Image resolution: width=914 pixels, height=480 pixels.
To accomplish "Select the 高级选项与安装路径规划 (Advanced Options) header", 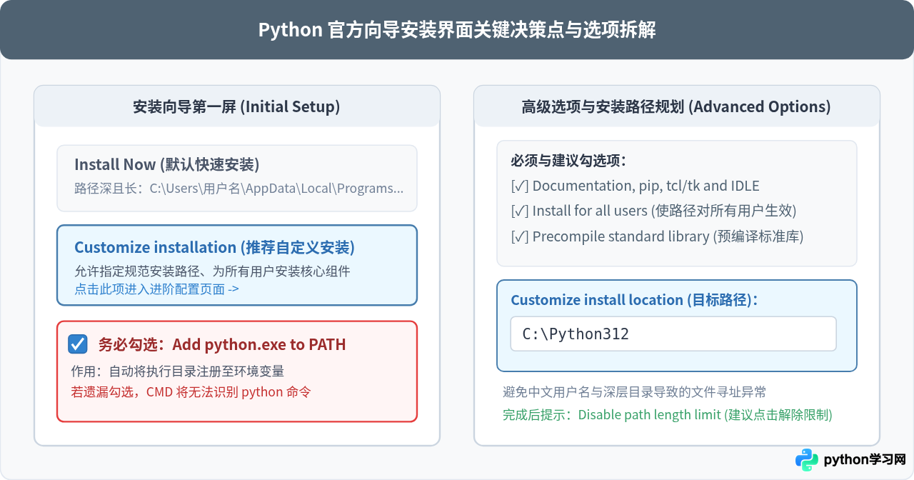I will [677, 106].
